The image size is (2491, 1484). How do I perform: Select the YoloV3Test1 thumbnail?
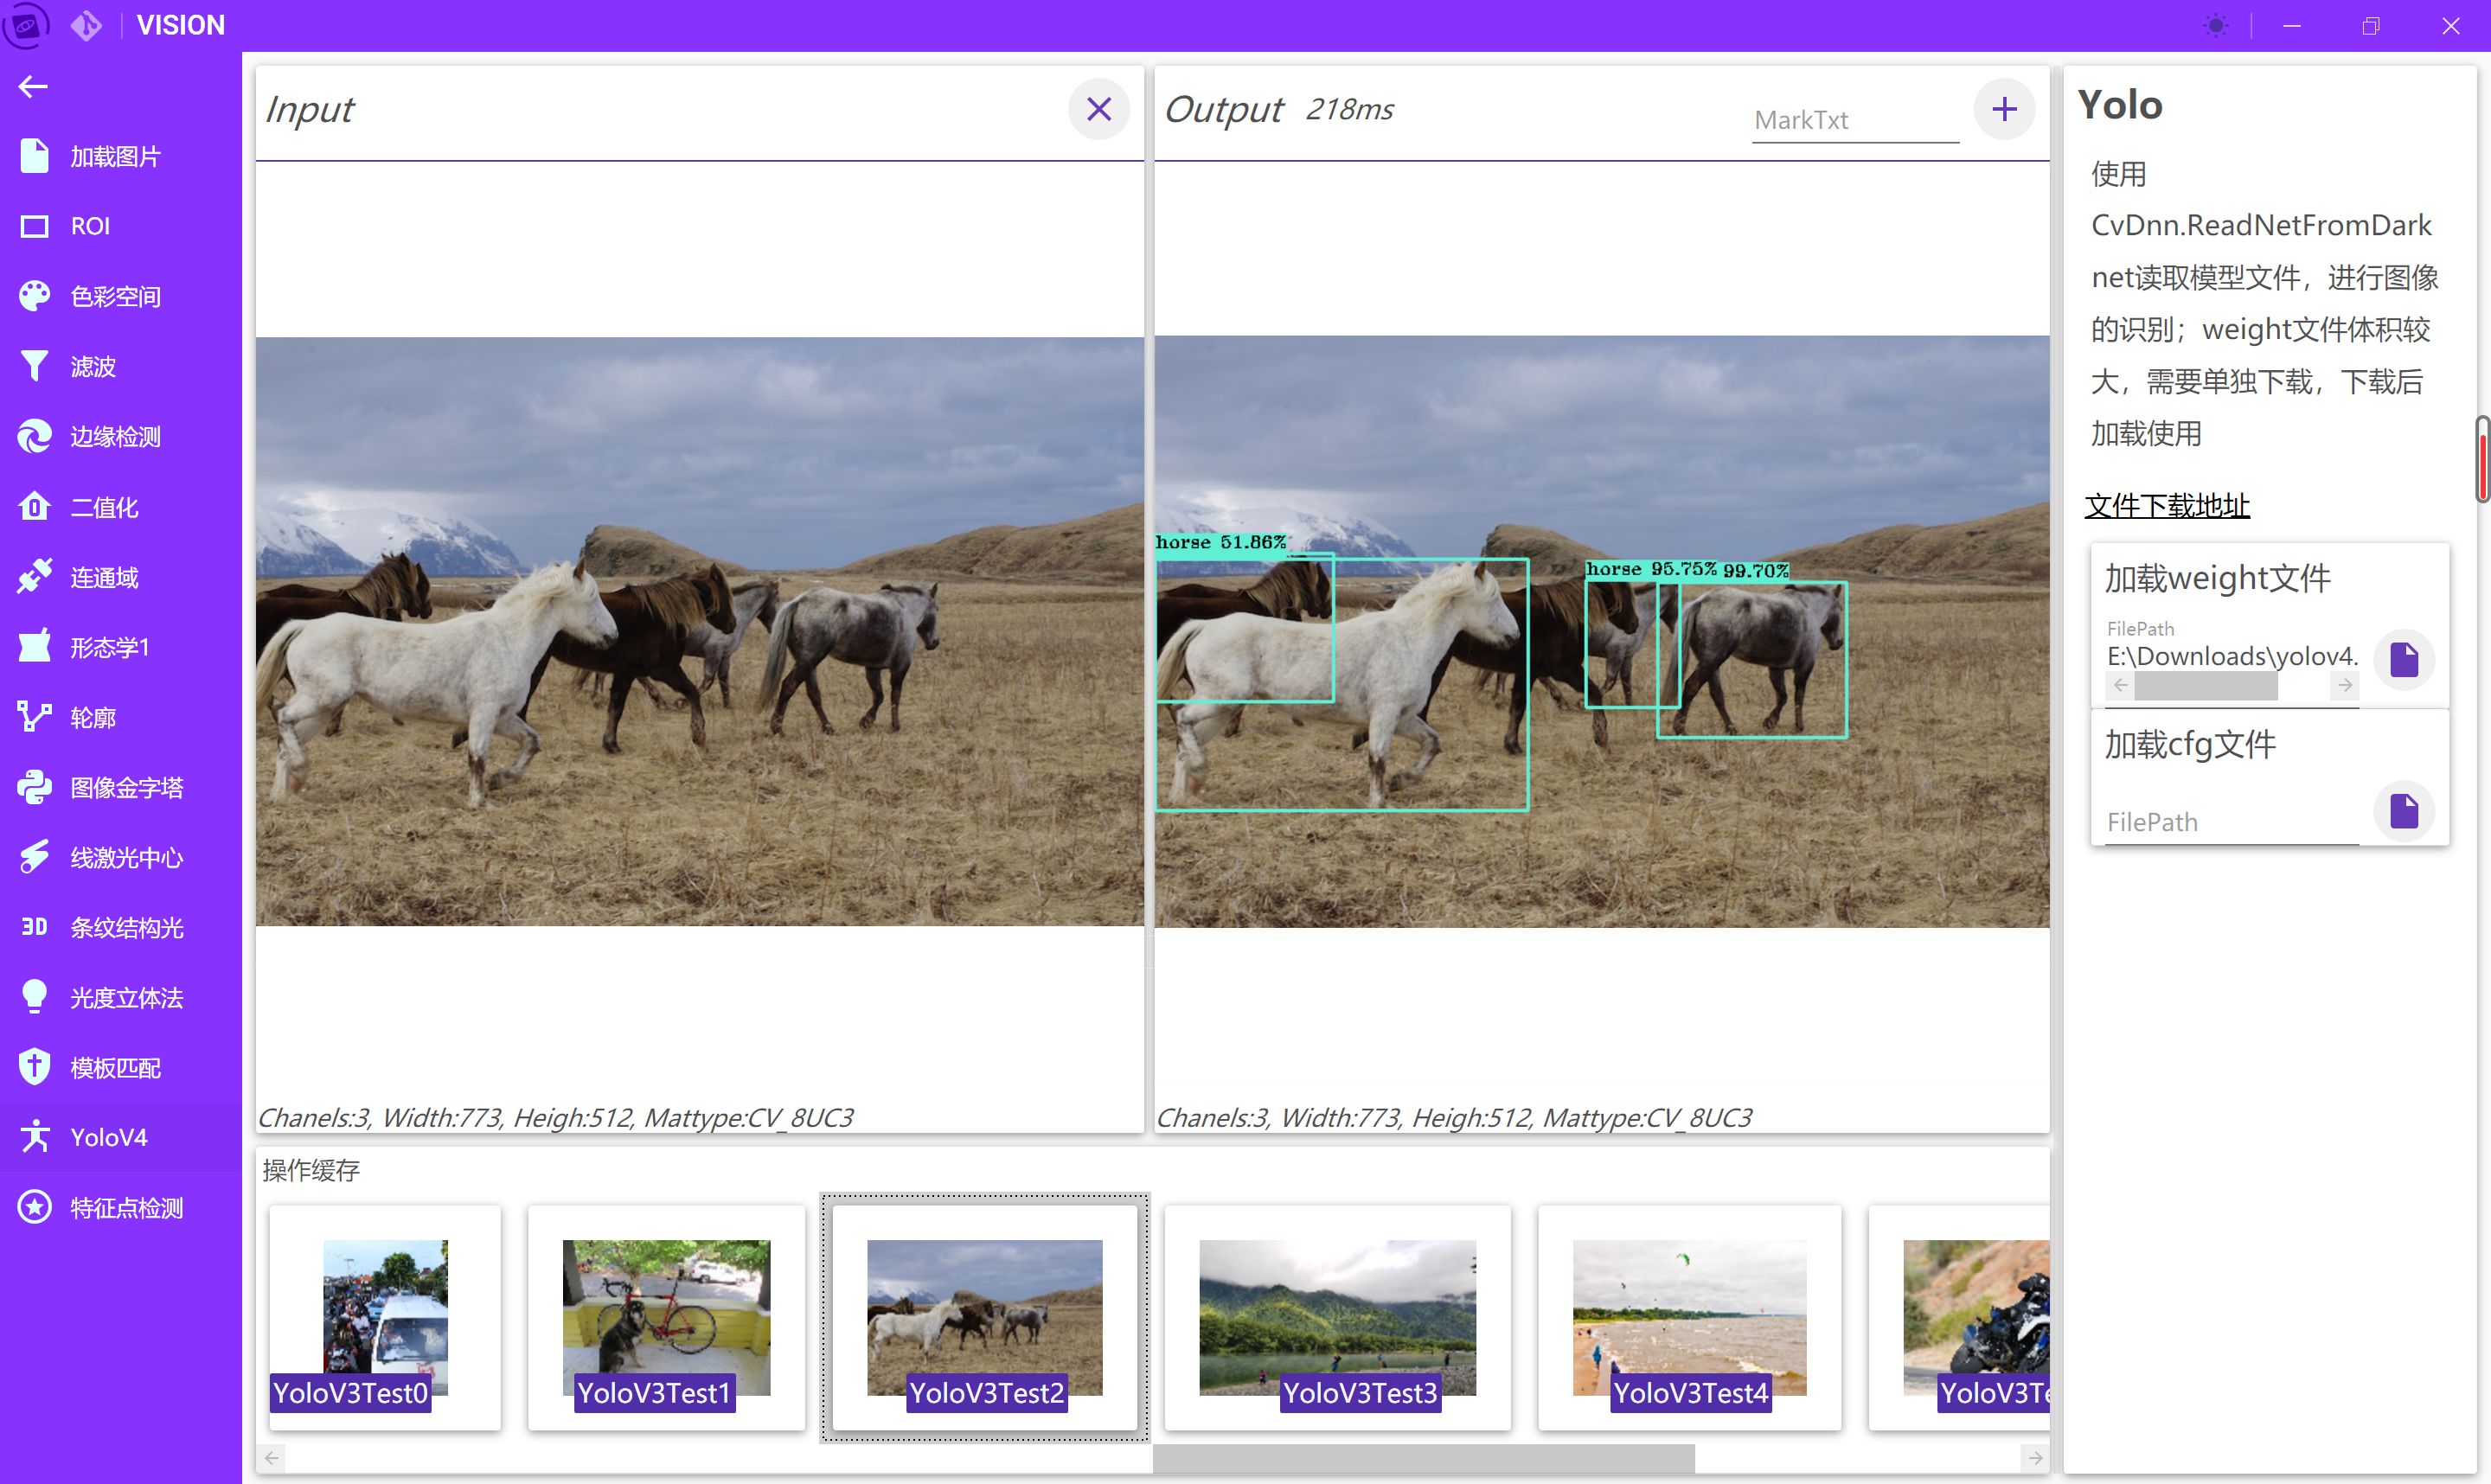pos(666,1318)
